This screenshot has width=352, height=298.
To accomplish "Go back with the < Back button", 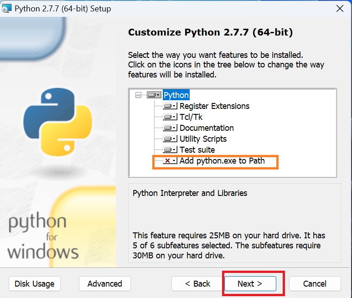I will click(x=197, y=283).
